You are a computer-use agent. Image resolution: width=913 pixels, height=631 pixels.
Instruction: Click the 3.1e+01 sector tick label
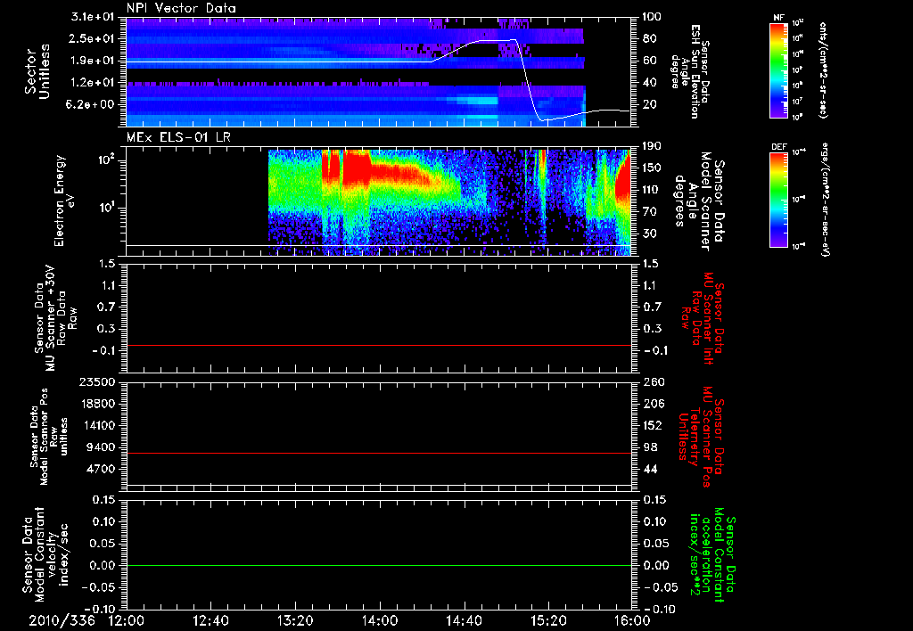[93, 17]
